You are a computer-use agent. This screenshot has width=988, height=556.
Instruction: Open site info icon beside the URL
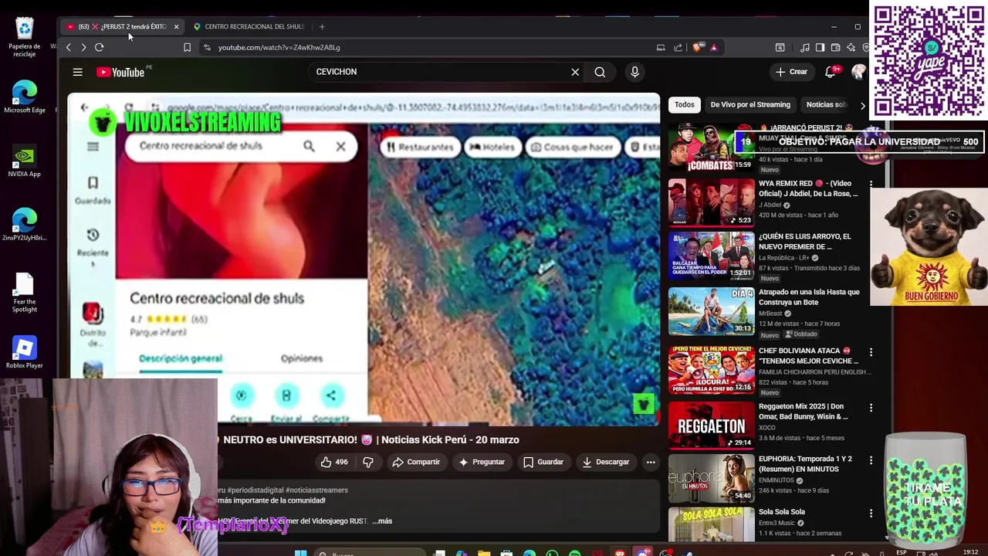207,47
